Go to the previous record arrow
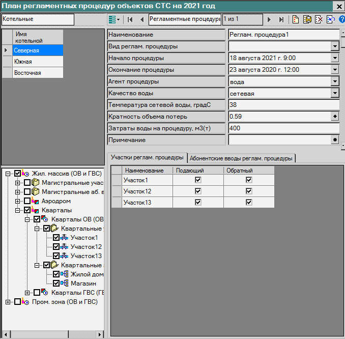345x339 pixels. [142, 19]
